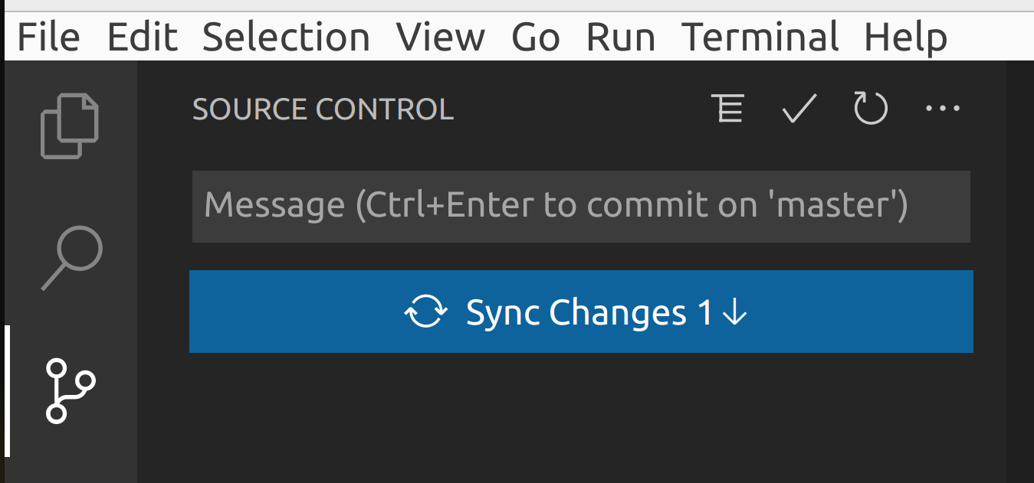Focus the commit Message input box
Viewport: 1034px width, 483px height.
(580, 206)
